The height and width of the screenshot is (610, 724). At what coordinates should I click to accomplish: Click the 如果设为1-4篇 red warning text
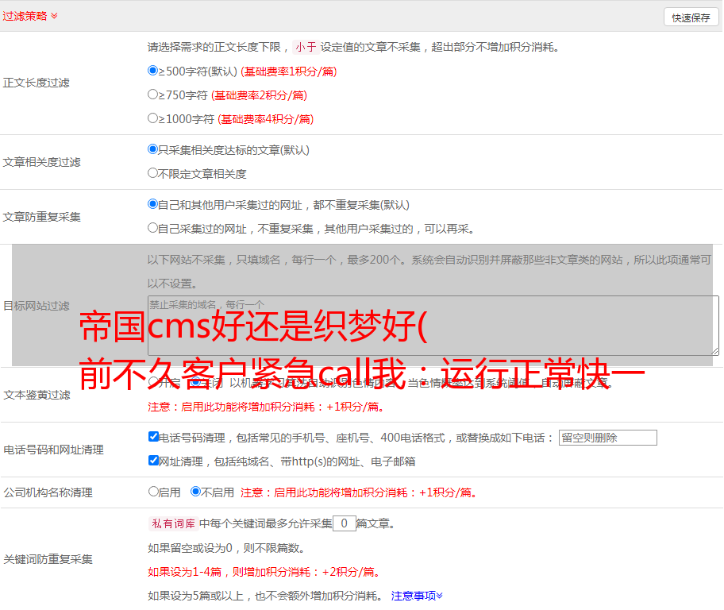coord(264,572)
